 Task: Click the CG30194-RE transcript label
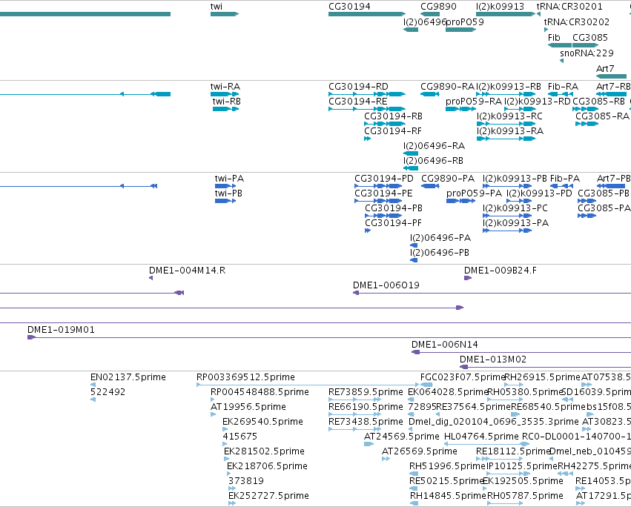(x=357, y=102)
